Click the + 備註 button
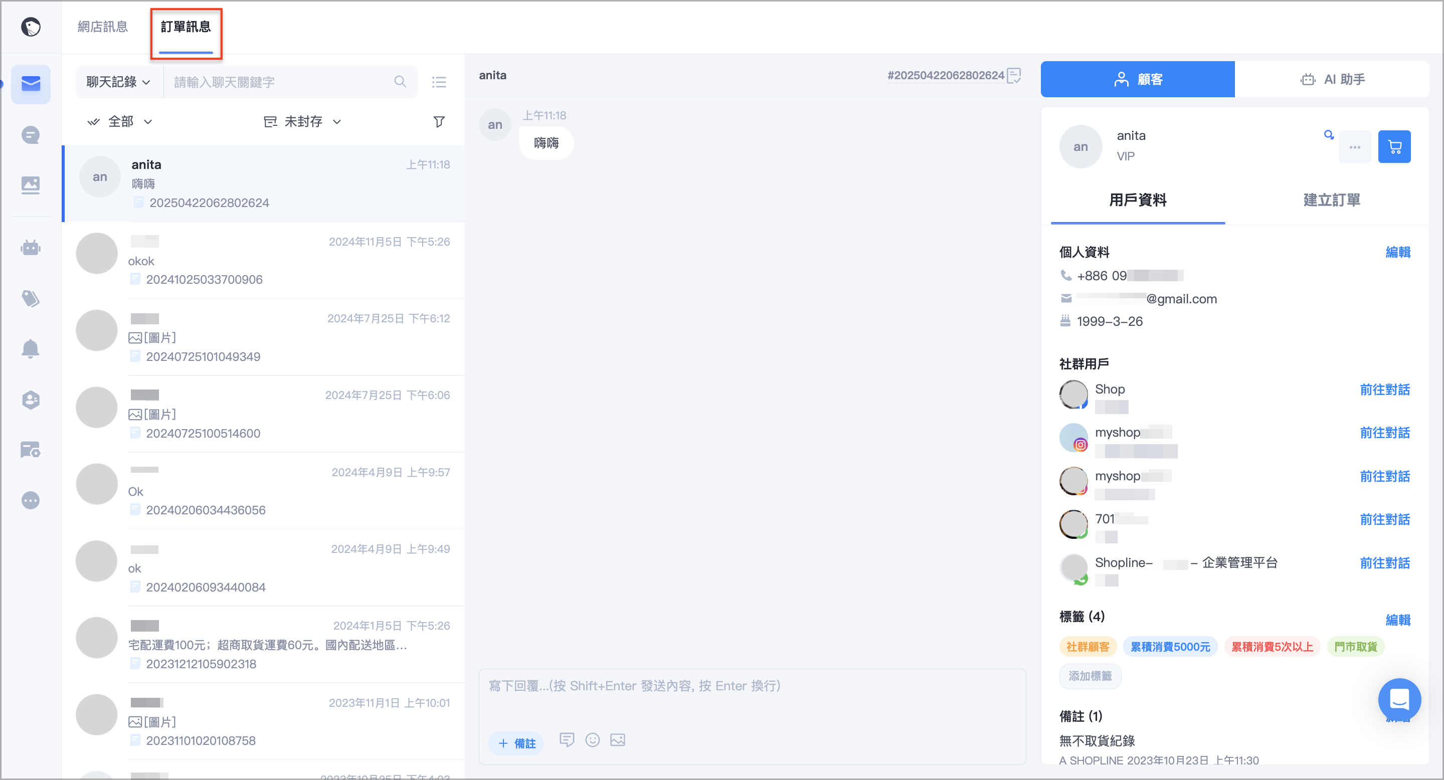This screenshot has height=780, width=1444. [516, 743]
